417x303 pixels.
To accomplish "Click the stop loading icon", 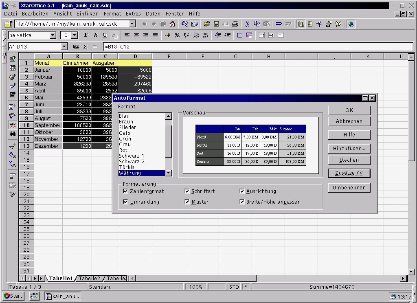I will (x=163, y=24).
